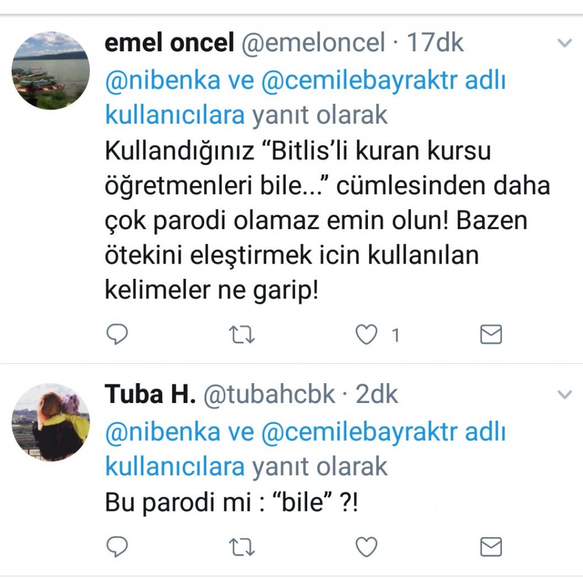Retweet Tuba H.'s tweet
The width and height of the screenshot is (583, 578).
(241, 547)
